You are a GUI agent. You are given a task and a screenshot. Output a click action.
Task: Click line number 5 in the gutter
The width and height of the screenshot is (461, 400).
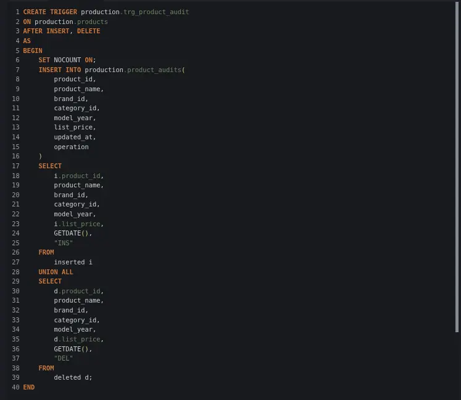tap(17, 51)
